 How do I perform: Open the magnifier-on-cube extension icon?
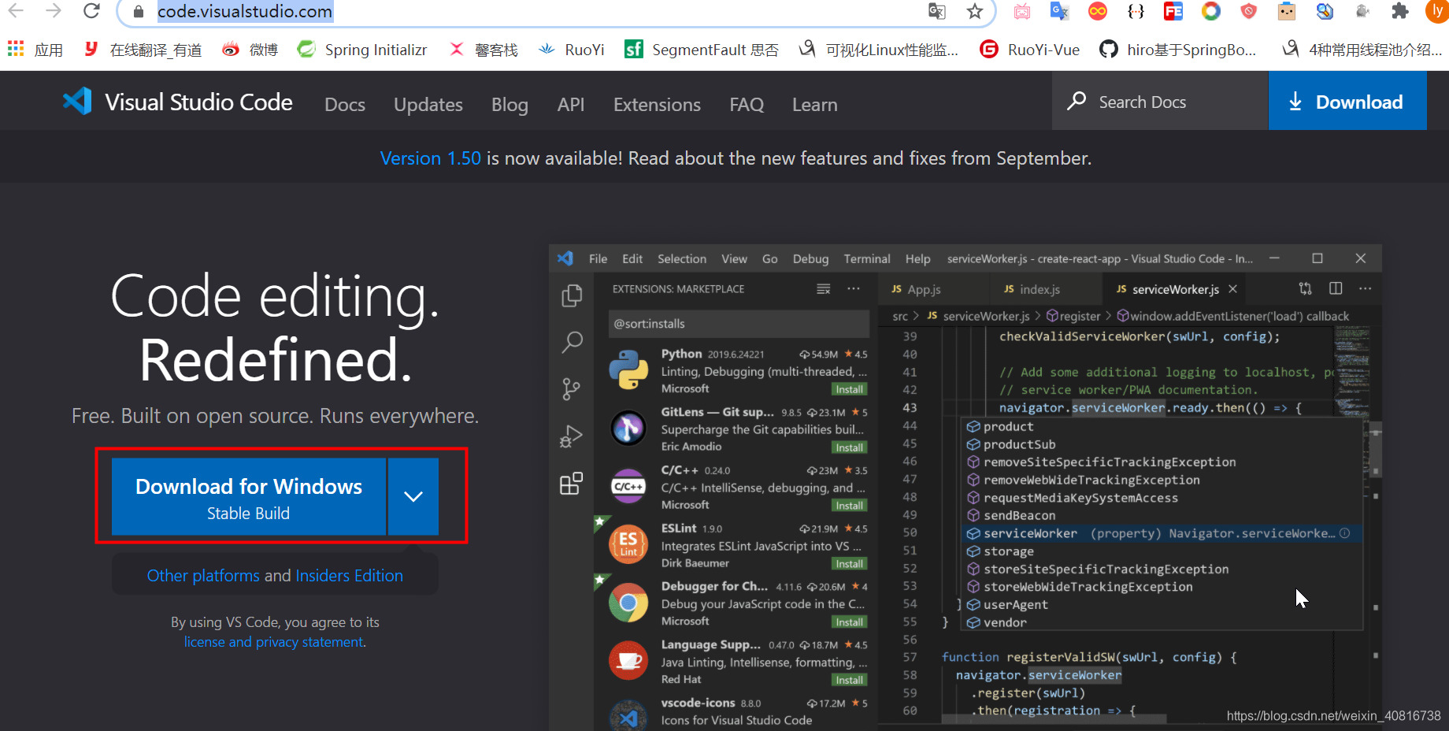click(1325, 11)
